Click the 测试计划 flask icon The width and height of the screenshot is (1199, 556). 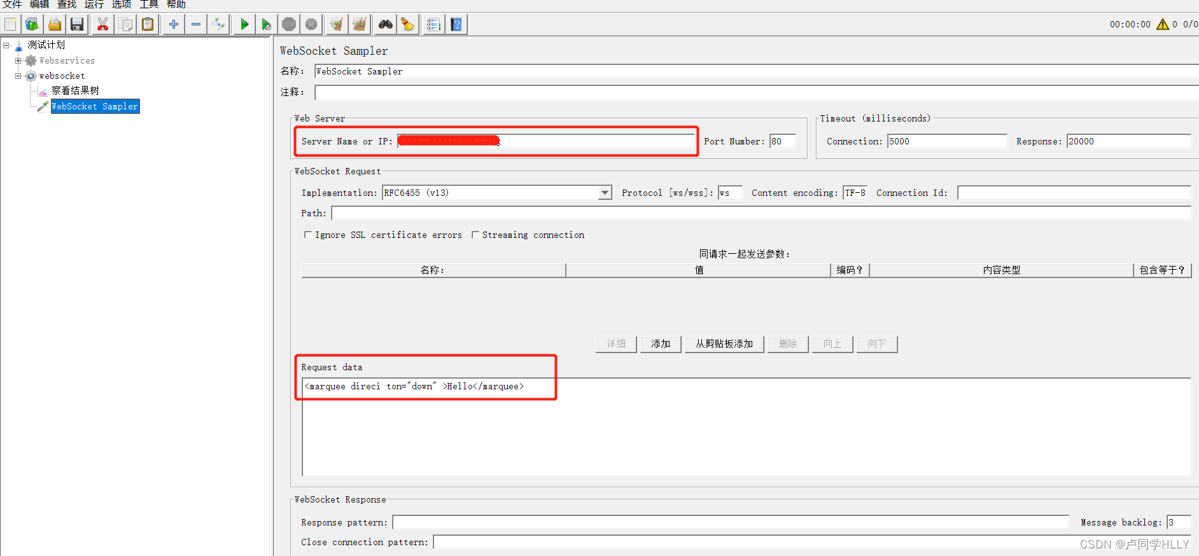pyautogui.click(x=19, y=45)
